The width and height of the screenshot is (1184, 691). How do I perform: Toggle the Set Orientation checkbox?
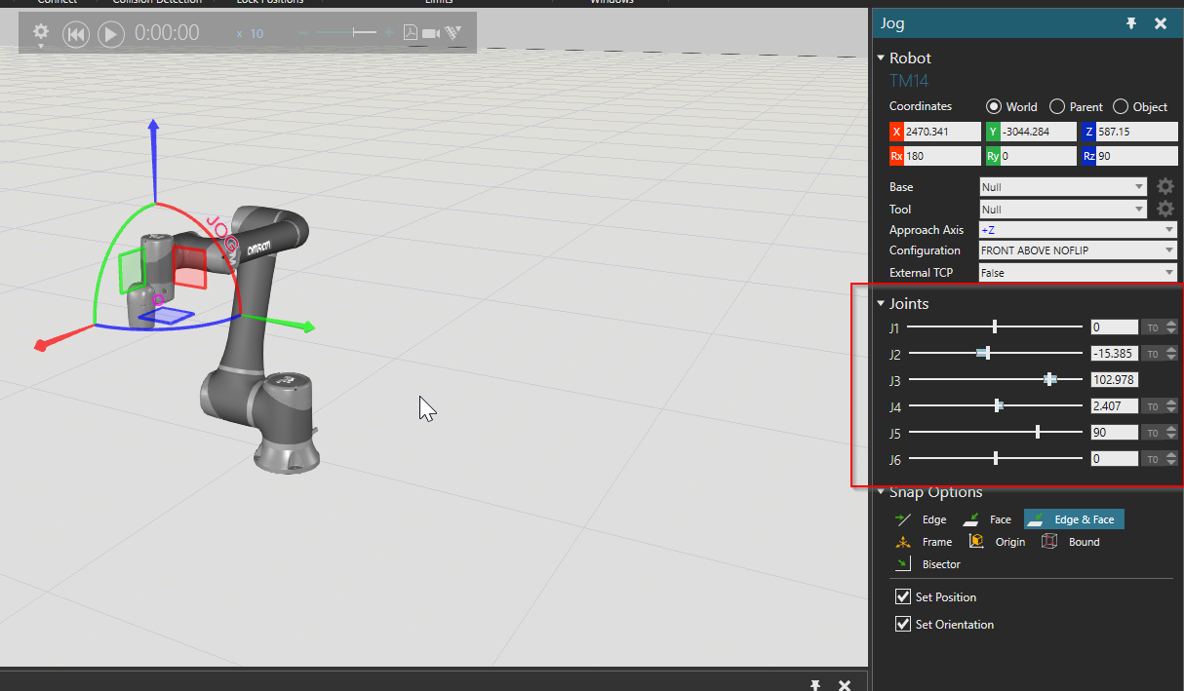pyautogui.click(x=903, y=624)
